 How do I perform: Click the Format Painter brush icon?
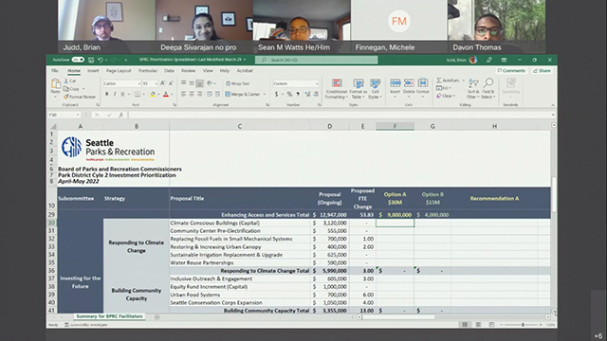click(66, 97)
